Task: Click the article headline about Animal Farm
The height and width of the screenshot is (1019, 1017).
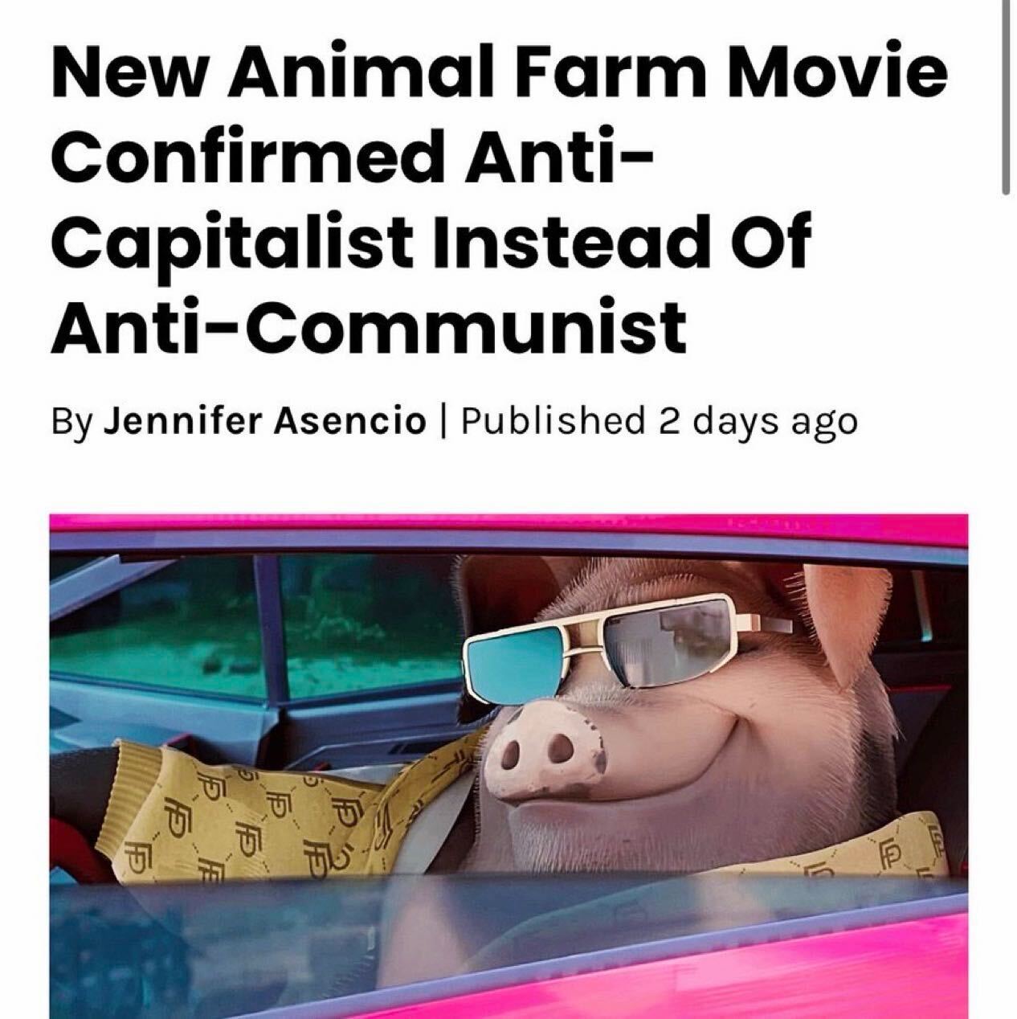Action: tap(498, 198)
